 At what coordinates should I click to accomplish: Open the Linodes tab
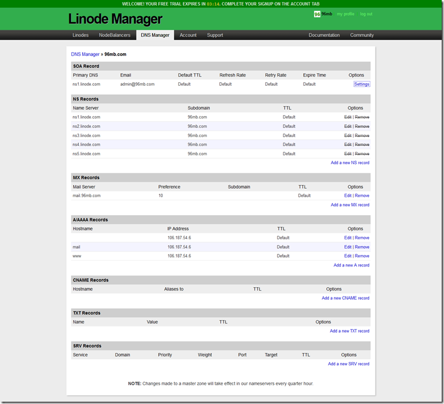tap(81, 35)
